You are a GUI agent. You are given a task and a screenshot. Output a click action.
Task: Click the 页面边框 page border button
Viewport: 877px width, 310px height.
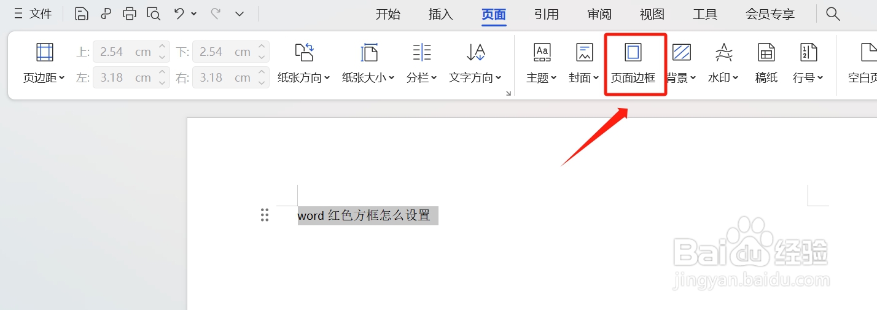click(633, 63)
